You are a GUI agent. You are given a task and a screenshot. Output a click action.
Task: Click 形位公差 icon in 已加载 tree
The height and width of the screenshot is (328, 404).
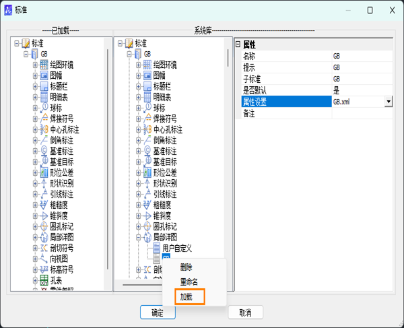(44, 172)
